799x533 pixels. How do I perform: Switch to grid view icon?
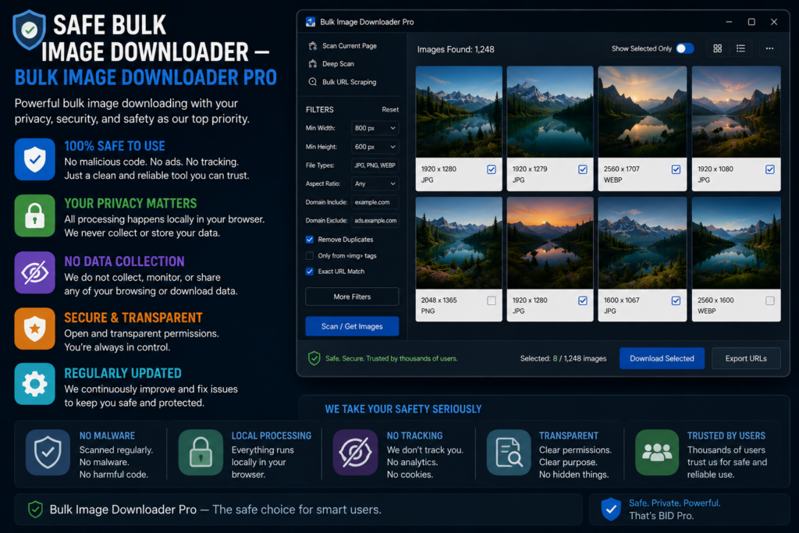pos(718,48)
